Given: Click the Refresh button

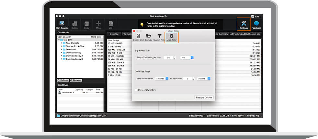Looking at the screenshot, I should (63, 80).
